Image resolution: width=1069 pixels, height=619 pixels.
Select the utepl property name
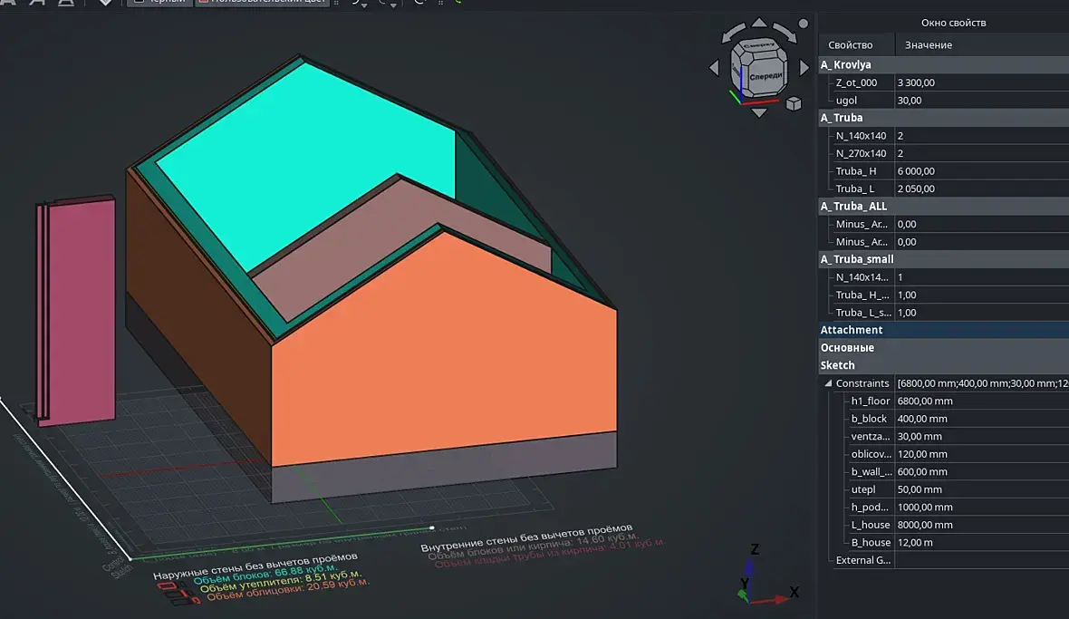click(x=863, y=489)
